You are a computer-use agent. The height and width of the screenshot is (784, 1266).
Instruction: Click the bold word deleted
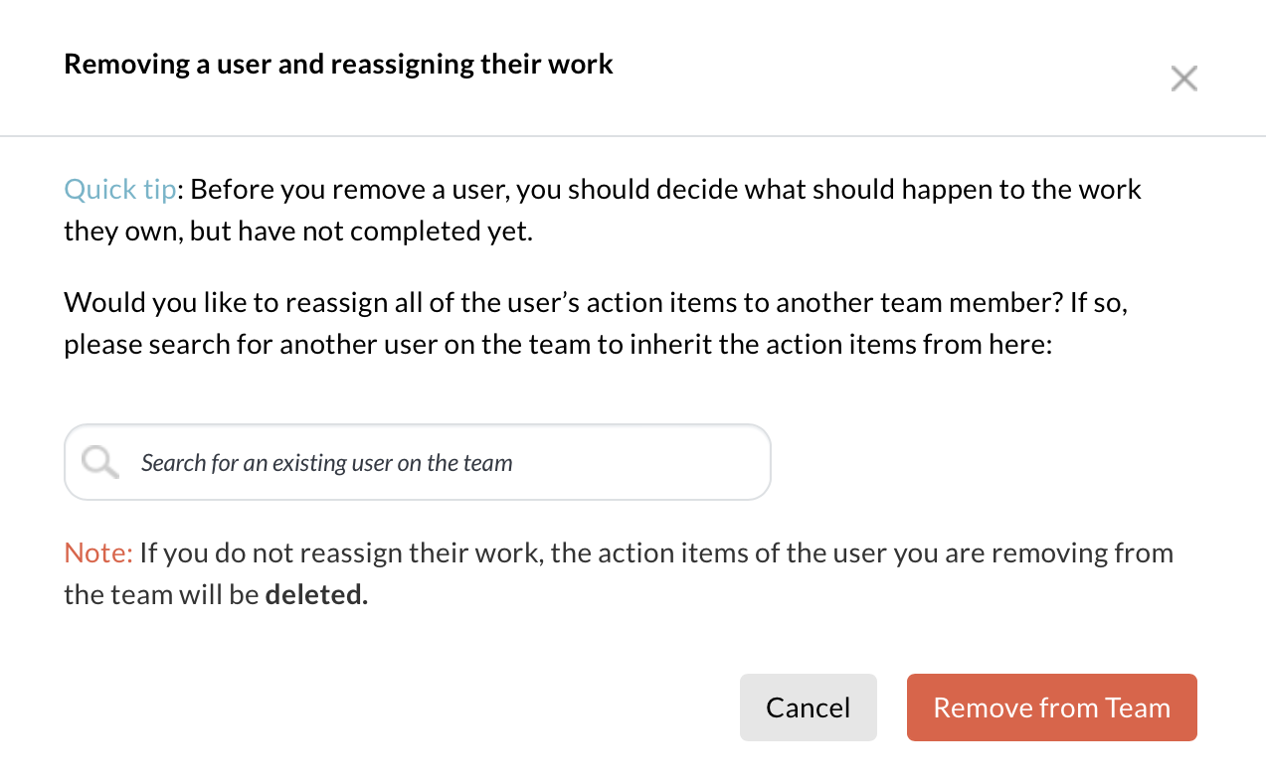click(316, 595)
